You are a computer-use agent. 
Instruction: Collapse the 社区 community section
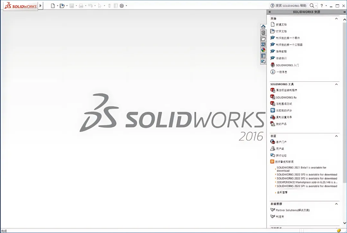[336, 136]
